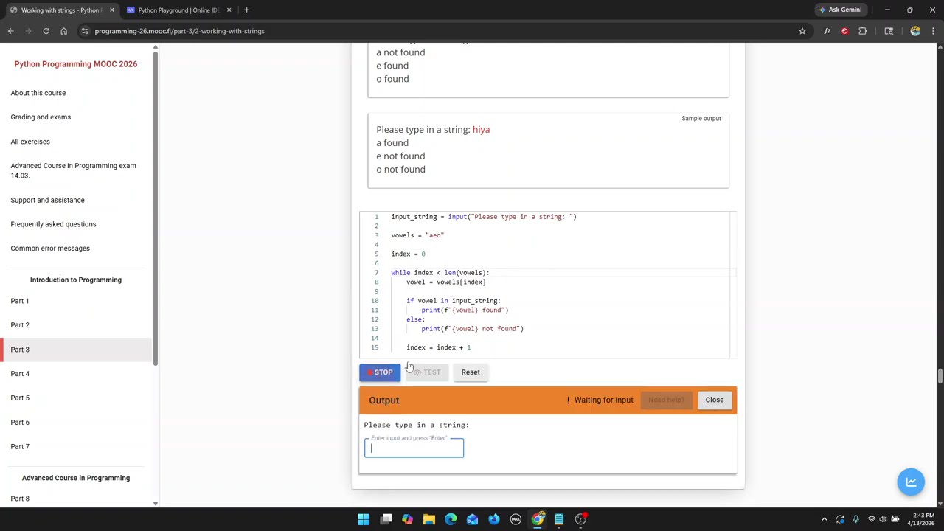Screen dimensions: 944x531
Task: Go to Part 4 in sidebar
Action: coord(20,374)
